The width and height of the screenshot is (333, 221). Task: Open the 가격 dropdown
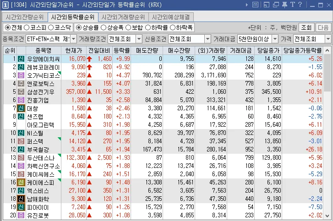point(328,39)
